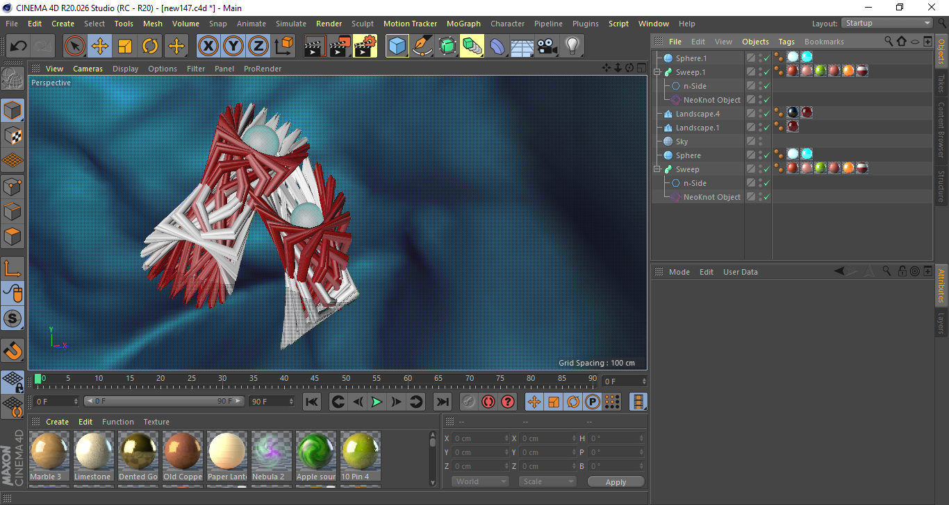Open Object Manager Tags menu
Screen dimensions: 949x505
click(786, 42)
